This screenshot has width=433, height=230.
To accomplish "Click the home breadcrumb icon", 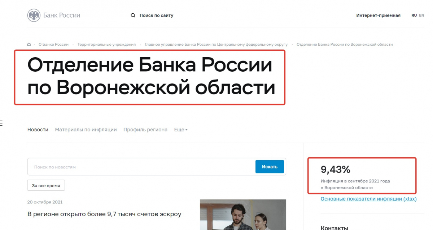I will (29, 44).
